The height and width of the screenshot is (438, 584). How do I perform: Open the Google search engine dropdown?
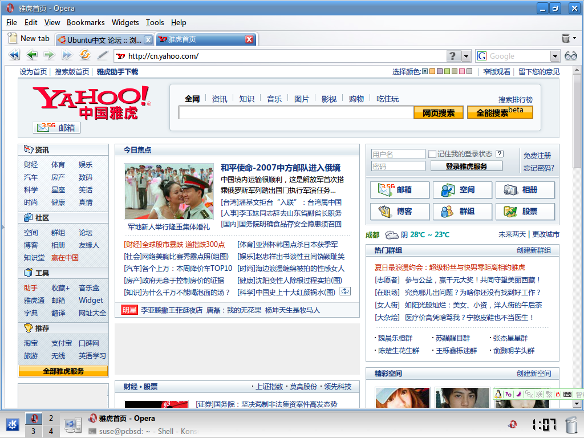click(x=555, y=56)
